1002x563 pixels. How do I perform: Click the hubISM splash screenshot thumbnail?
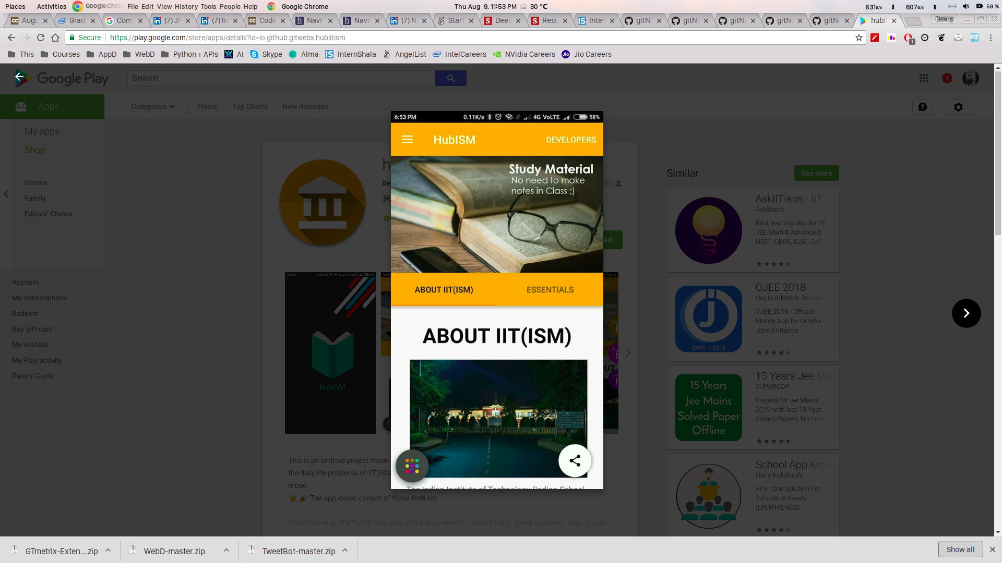(x=330, y=353)
